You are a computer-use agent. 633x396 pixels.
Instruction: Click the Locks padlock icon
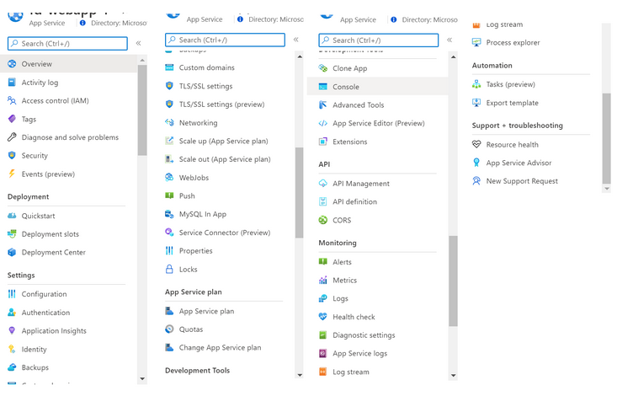point(169,269)
